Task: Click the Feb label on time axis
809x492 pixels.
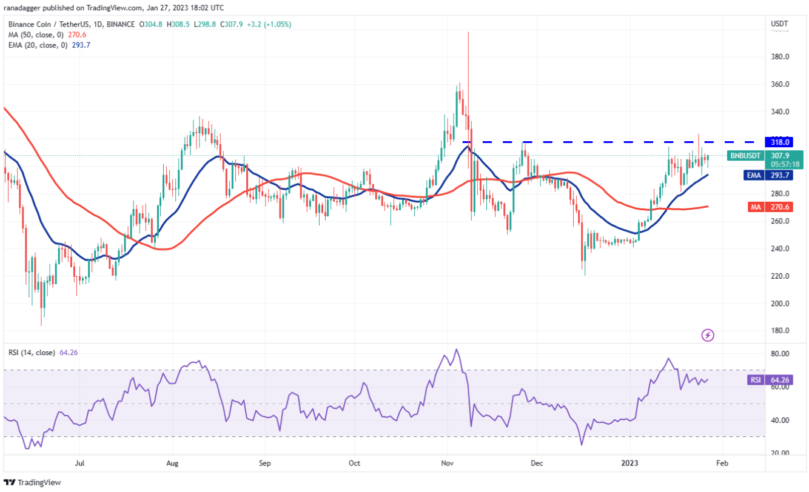Action: coord(721,464)
